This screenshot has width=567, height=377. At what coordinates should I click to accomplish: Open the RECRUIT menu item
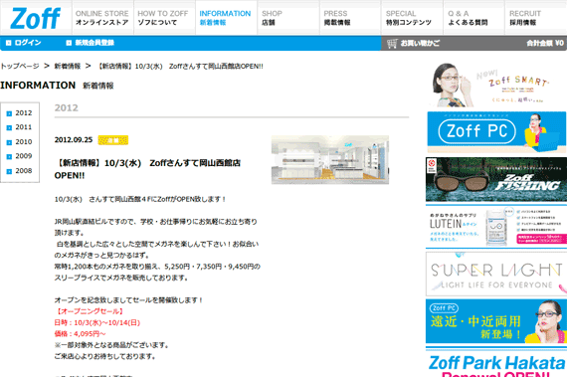(536, 18)
